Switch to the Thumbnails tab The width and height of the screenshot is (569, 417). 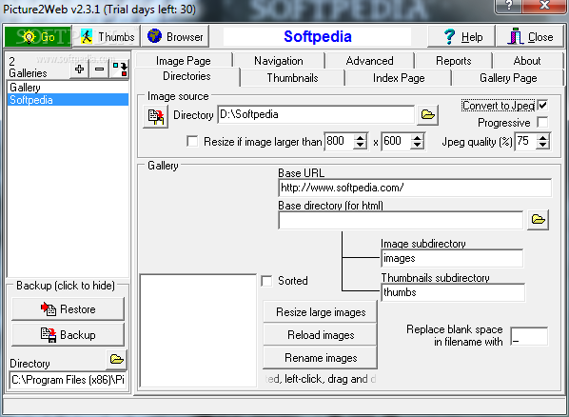tap(292, 78)
